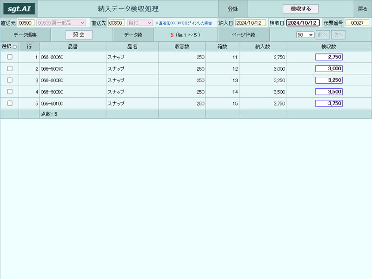The height and width of the screenshot is (279, 372).
Task: Click the 検収する button
Action: click(300, 9)
